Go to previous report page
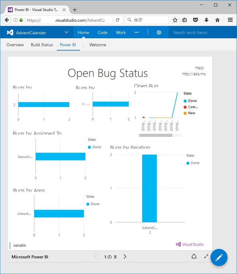237x274 pixels. click(95, 257)
